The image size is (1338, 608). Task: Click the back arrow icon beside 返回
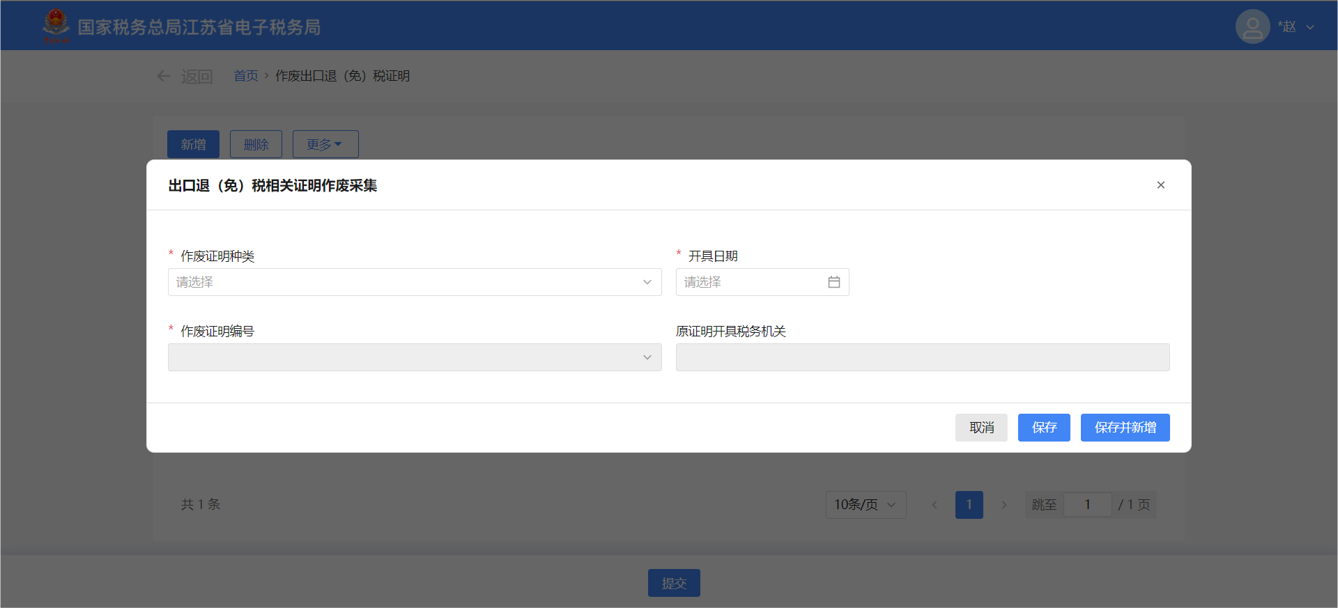point(164,76)
